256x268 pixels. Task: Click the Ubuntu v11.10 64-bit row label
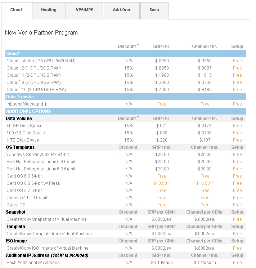(x=27, y=198)
